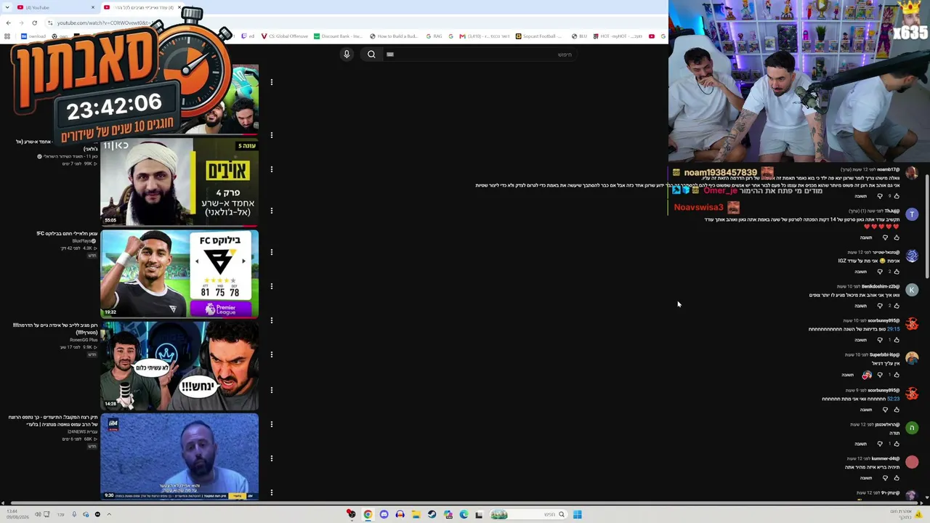The image size is (930, 523).
Task: Open the Al-Jolani episode 4 video thumbnail
Action: [179, 182]
